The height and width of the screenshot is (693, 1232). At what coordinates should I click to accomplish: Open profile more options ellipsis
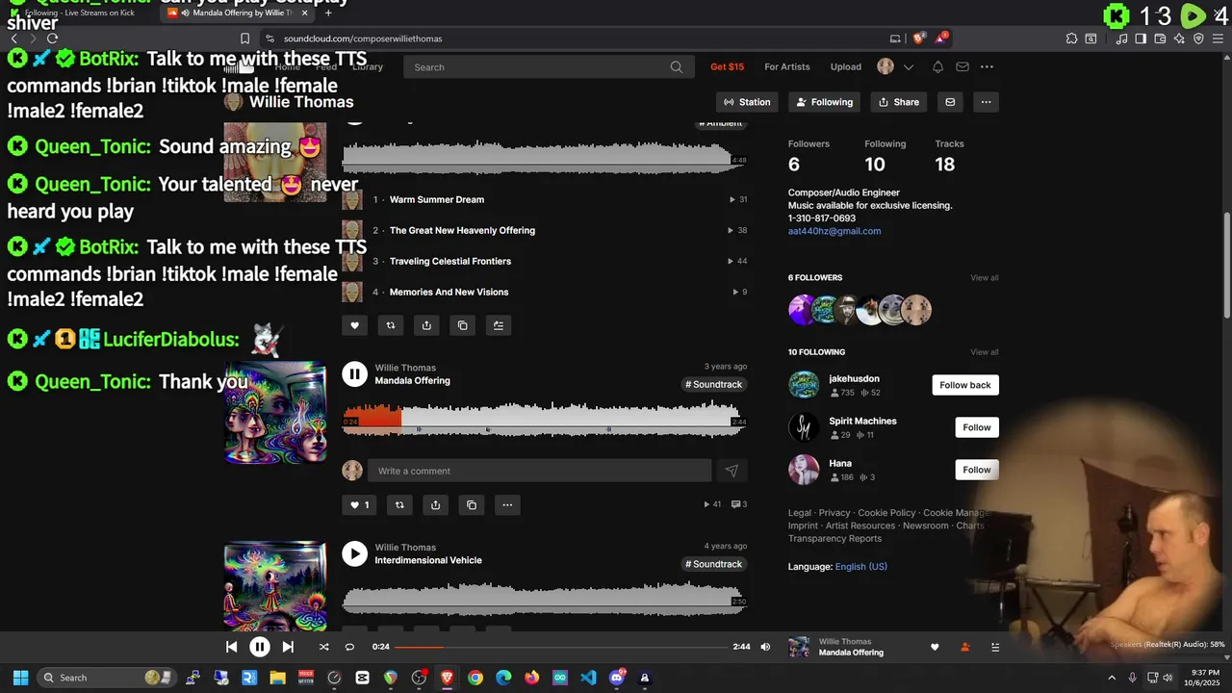(x=986, y=102)
